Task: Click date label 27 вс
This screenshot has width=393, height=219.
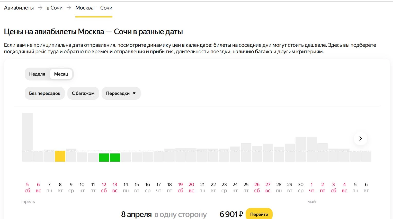Action: 268,188
